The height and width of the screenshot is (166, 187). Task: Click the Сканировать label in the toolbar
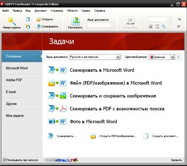pos(50,27)
